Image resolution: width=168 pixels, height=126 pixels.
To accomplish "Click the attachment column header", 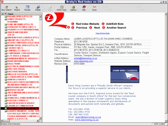I will [x=2, y=14].
